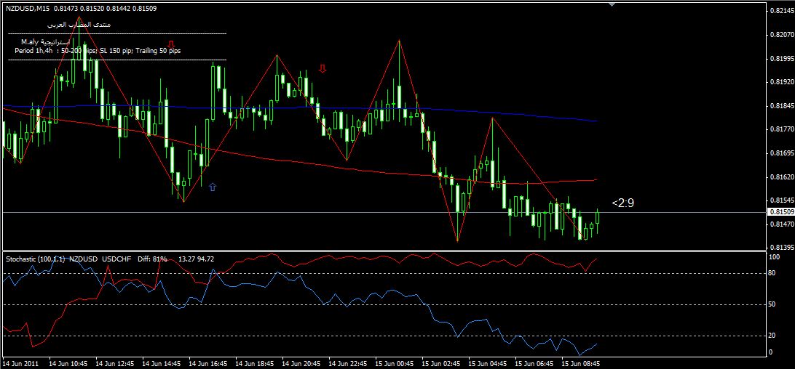Click the stochastic level 80 label
795x369 pixels.
[x=772, y=273]
